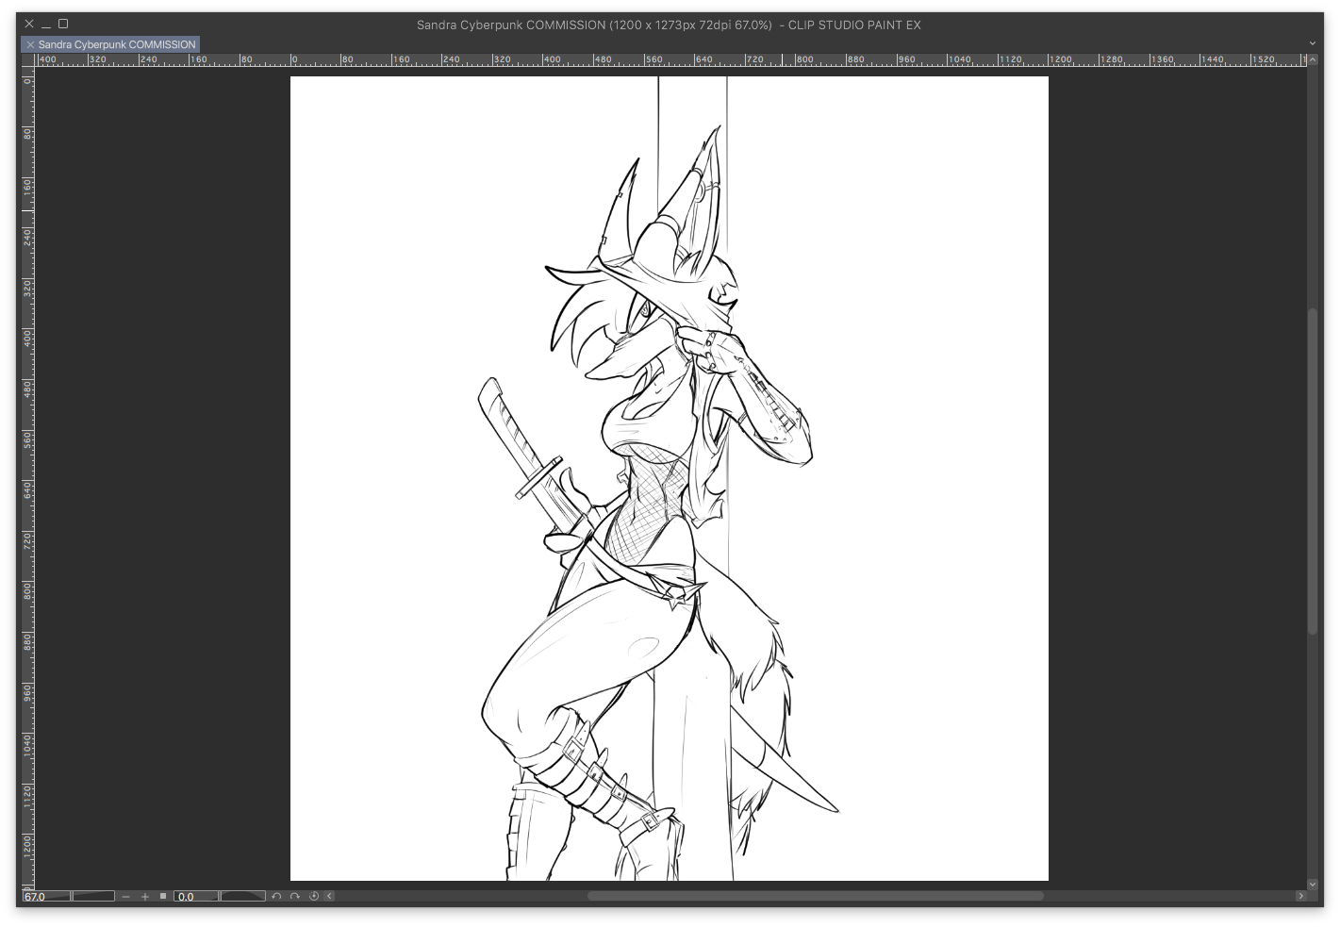Click the fit-to-screen square icon
Screen dimensions: 1340x927
[163, 896]
